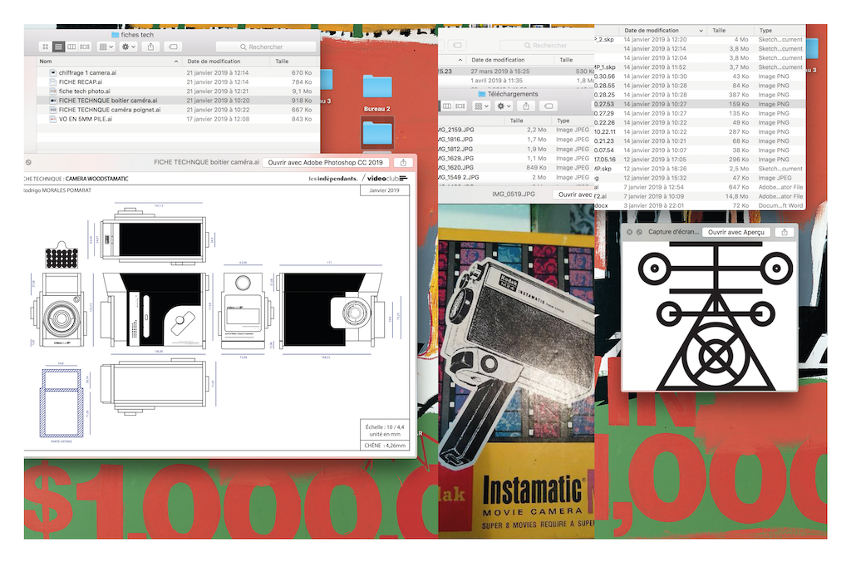Sort the right-hand file list by Type
Image resolution: width=851 pixels, height=562 pixels.
[781, 31]
